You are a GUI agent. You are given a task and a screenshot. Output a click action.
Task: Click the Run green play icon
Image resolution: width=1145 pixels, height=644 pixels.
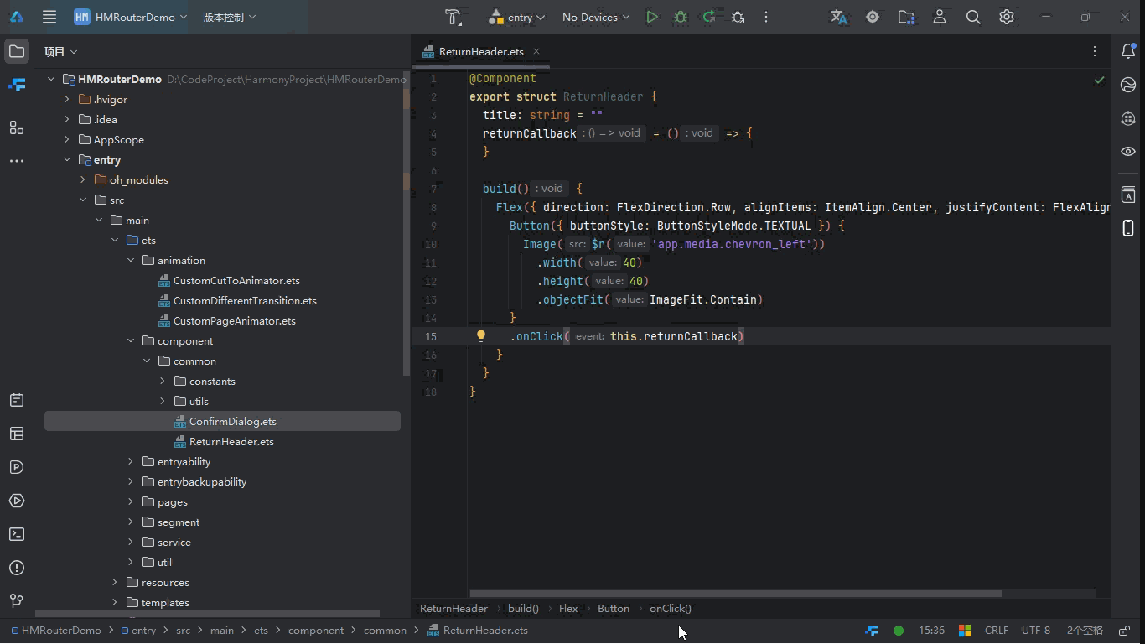point(652,17)
